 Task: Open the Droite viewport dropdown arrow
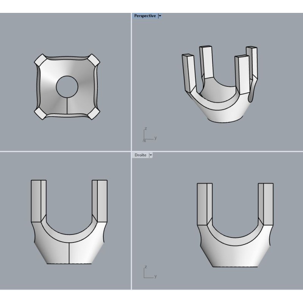tap(151, 155)
